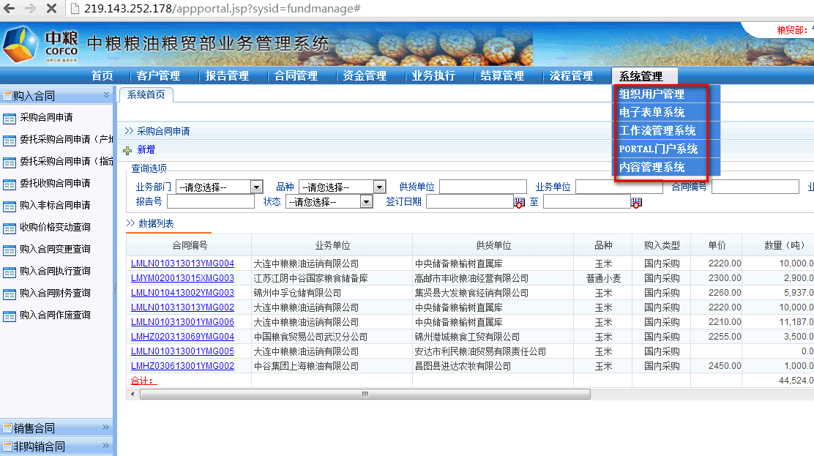Click icon beside 收购价格变动查询
Image resolution: width=814 pixels, height=456 pixels.
pyautogui.click(x=10, y=228)
